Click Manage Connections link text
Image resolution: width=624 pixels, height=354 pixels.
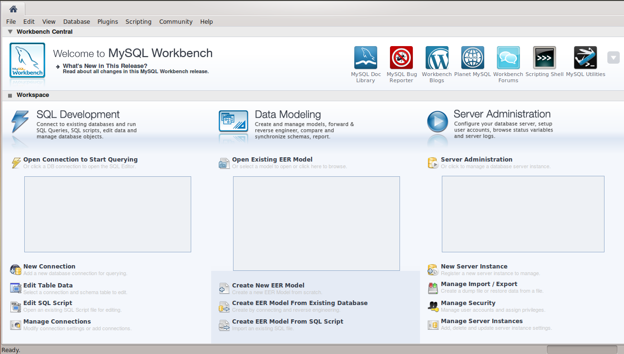tap(57, 322)
